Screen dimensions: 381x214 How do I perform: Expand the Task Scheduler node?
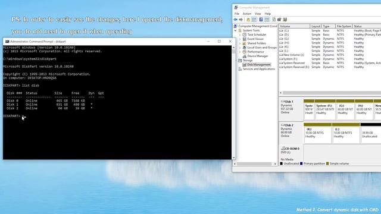pos(240,34)
